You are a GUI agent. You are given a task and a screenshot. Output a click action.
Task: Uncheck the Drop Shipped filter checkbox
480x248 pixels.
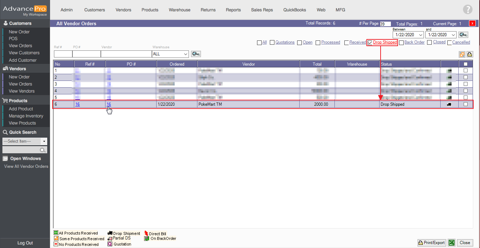pyautogui.click(x=370, y=43)
